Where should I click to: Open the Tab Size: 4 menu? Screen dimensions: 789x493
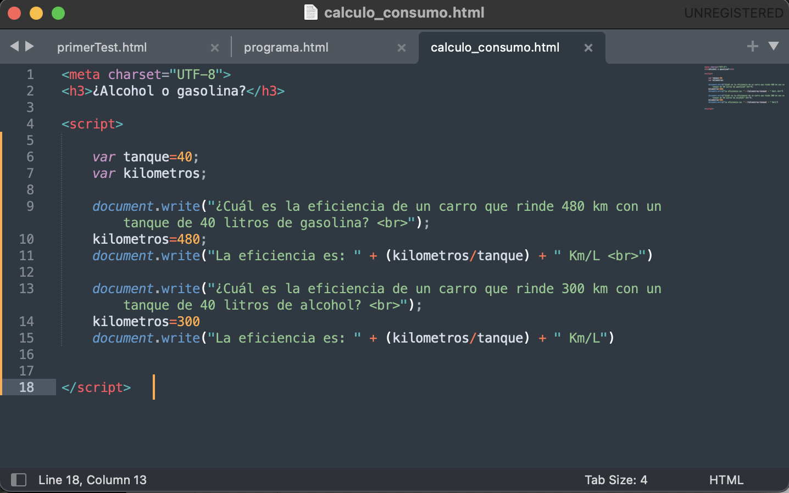click(616, 480)
